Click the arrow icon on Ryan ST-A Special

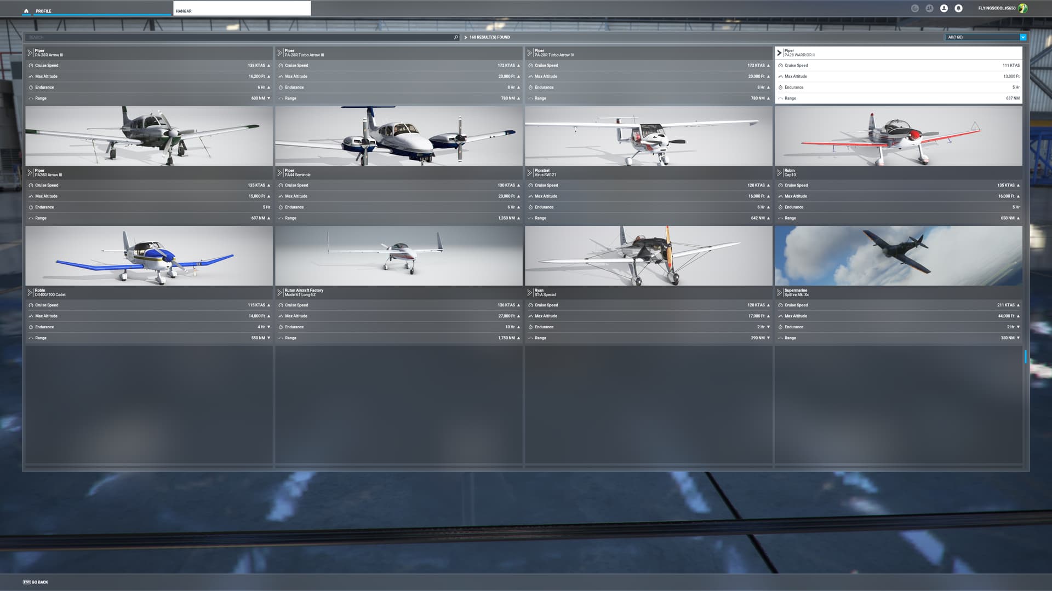pyautogui.click(x=529, y=293)
